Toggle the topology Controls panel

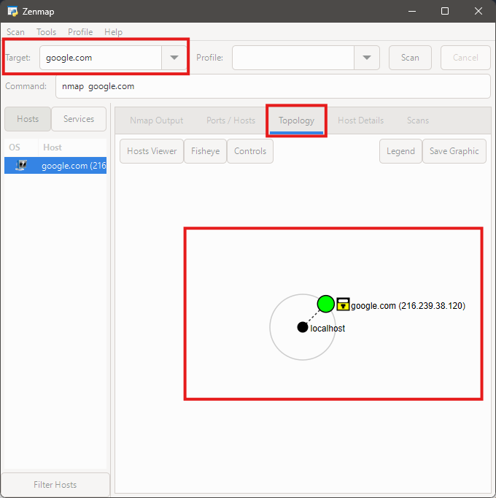click(250, 151)
